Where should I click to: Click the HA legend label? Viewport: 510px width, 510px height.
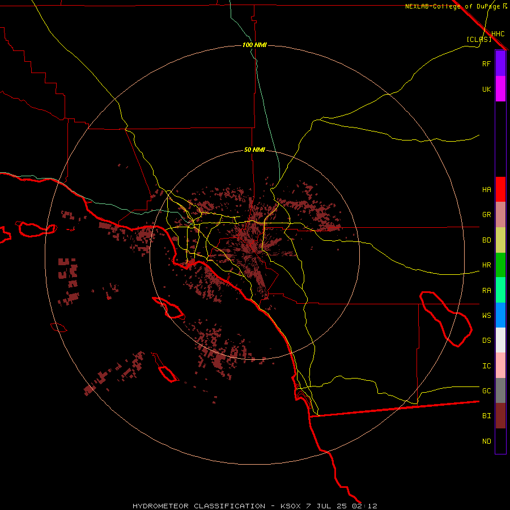click(486, 190)
